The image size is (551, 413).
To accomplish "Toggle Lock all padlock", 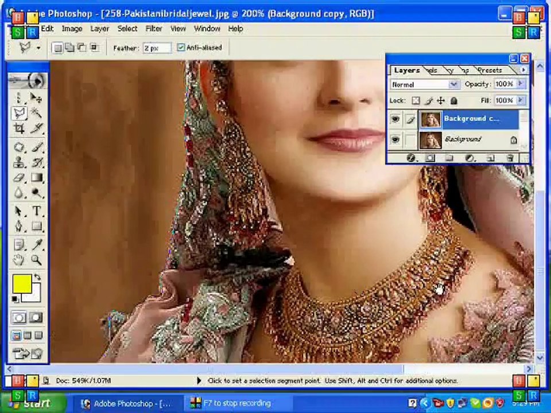I will (x=453, y=101).
